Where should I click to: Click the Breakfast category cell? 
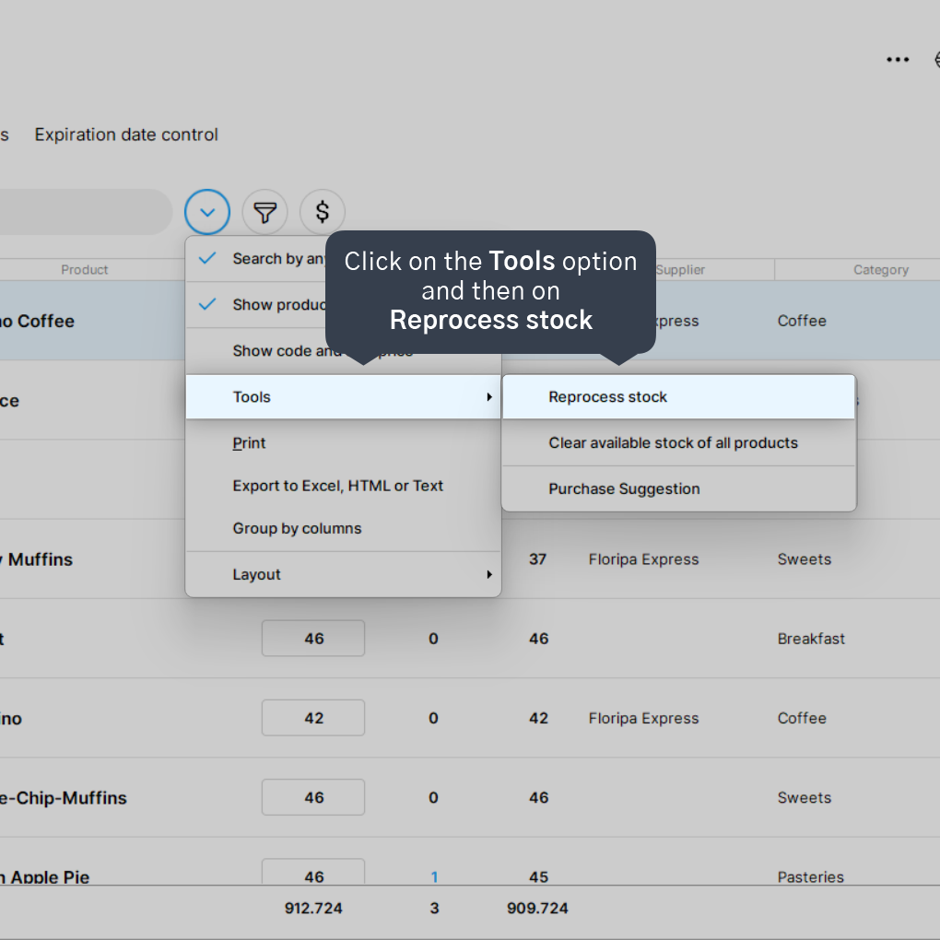[811, 639]
